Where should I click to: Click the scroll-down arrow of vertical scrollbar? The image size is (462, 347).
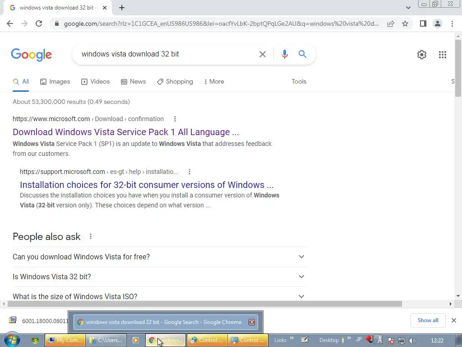click(x=458, y=296)
